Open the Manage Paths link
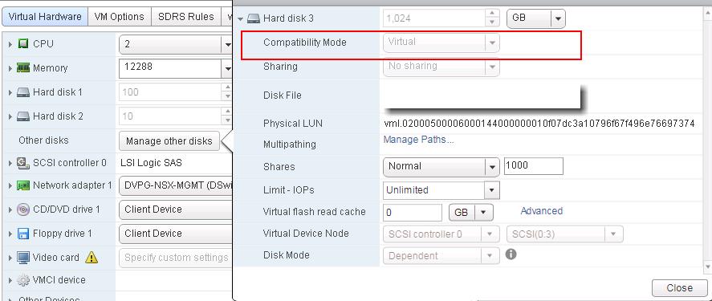Image resolution: width=712 pixels, height=301 pixels. 418,140
